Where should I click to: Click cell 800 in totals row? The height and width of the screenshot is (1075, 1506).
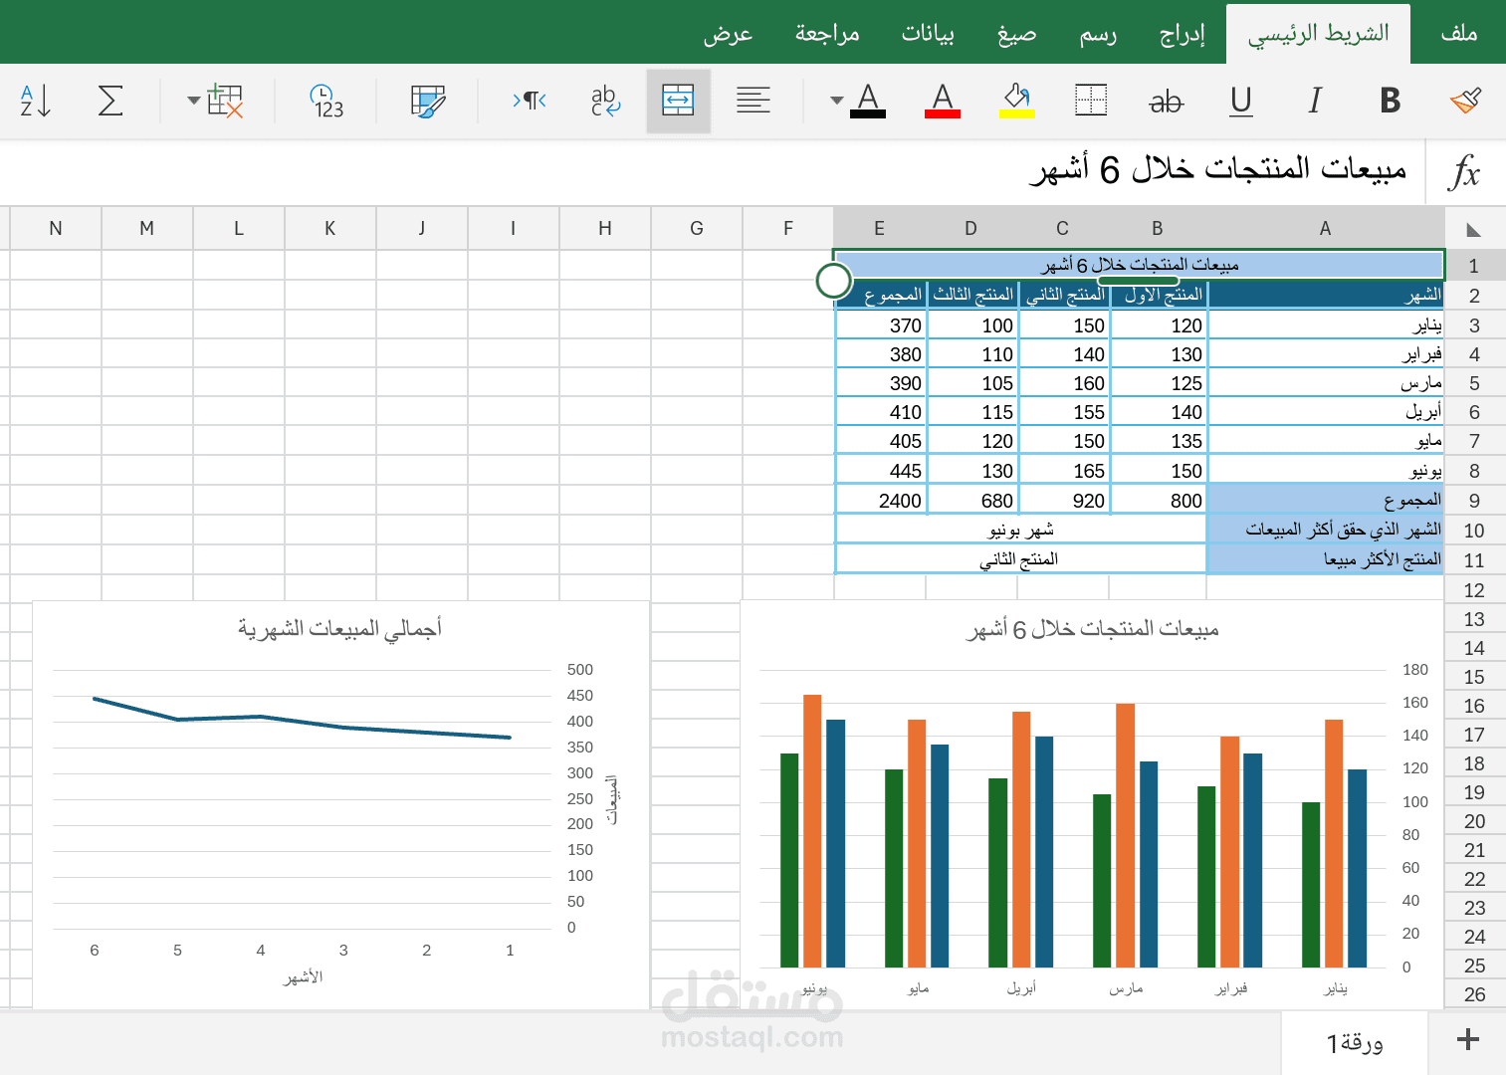1159,501
